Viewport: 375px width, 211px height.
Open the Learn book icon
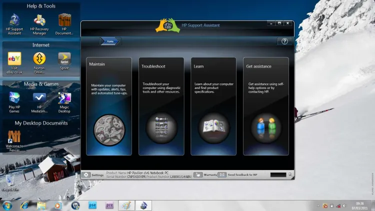pyautogui.click(x=213, y=128)
